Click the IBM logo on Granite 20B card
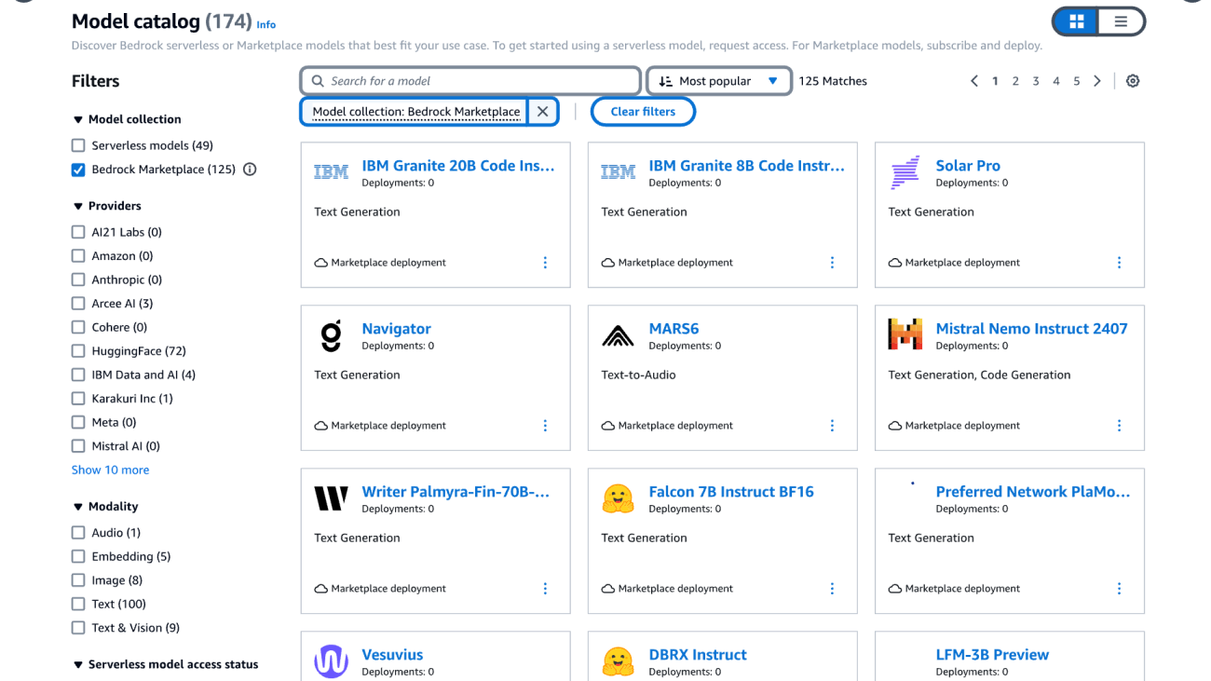Image resolution: width=1211 pixels, height=681 pixels. 331,172
